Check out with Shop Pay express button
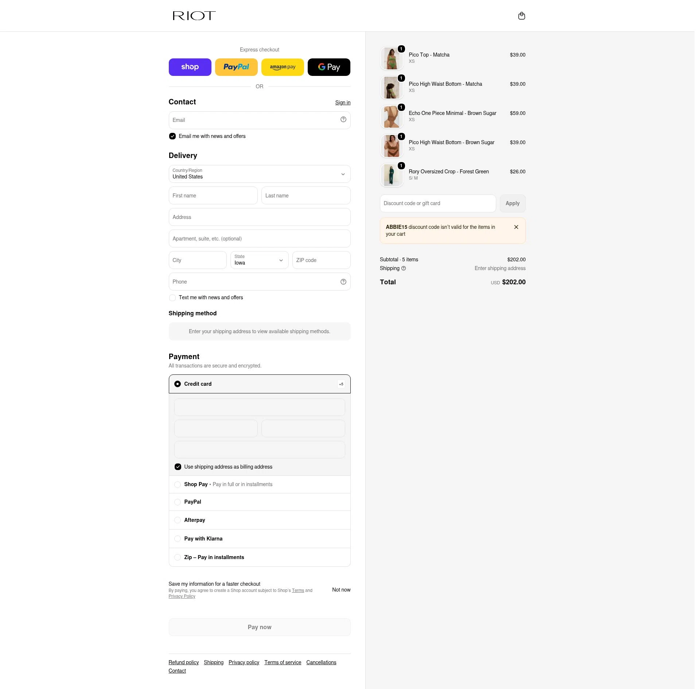Viewport: 700px width, 689px height. tap(190, 67)
